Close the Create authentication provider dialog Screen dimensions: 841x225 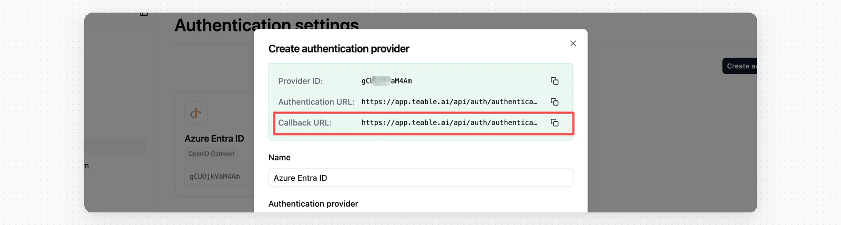[x=573, y=43]
